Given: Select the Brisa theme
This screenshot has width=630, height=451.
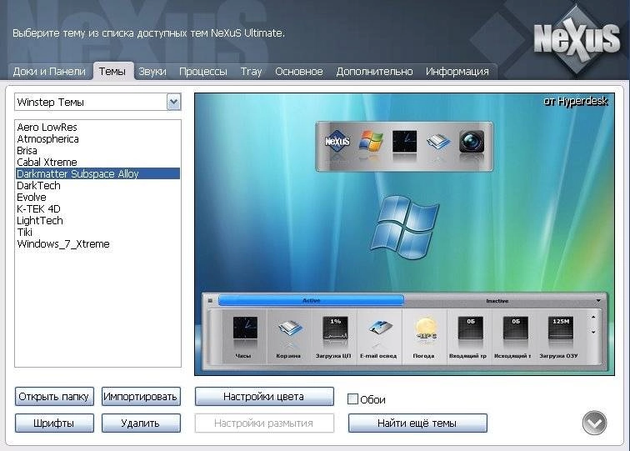Looking at the screenshot, I should [97, 150].
